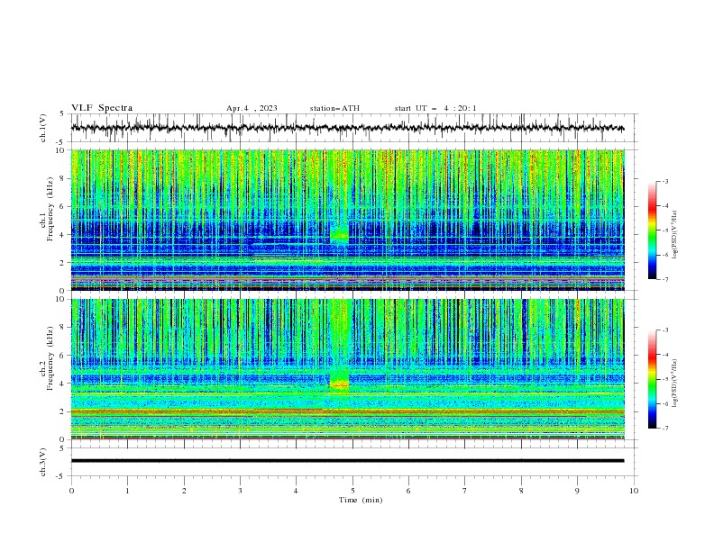This screenshot has height=551, width=714.
Task: Click the ch.1 color bar "log(PSD)(V²/Hz)" label
Action: point(675,235)
